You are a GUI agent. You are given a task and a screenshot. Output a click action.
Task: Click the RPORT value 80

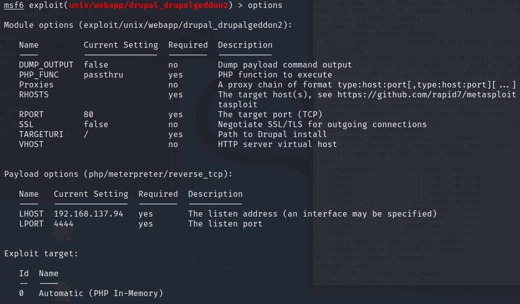click(x=89, y=115)
